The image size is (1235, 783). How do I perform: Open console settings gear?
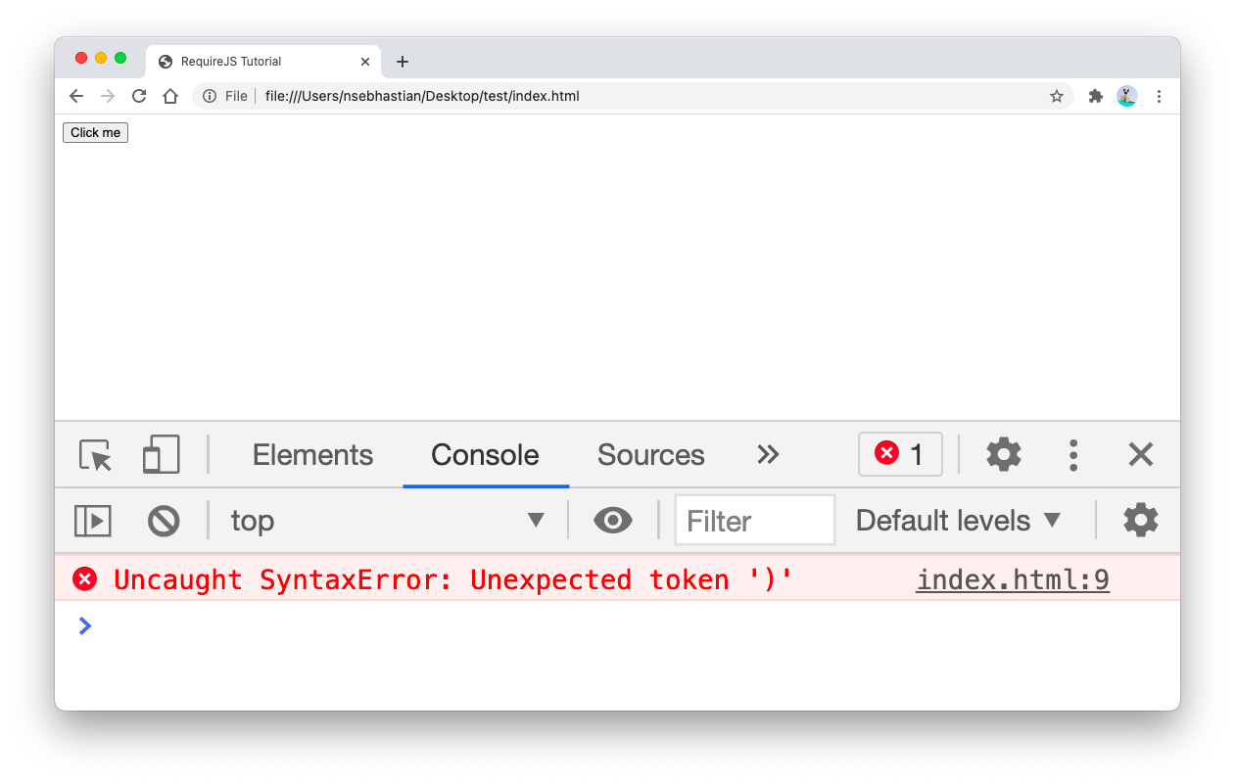pos(1140,520)
